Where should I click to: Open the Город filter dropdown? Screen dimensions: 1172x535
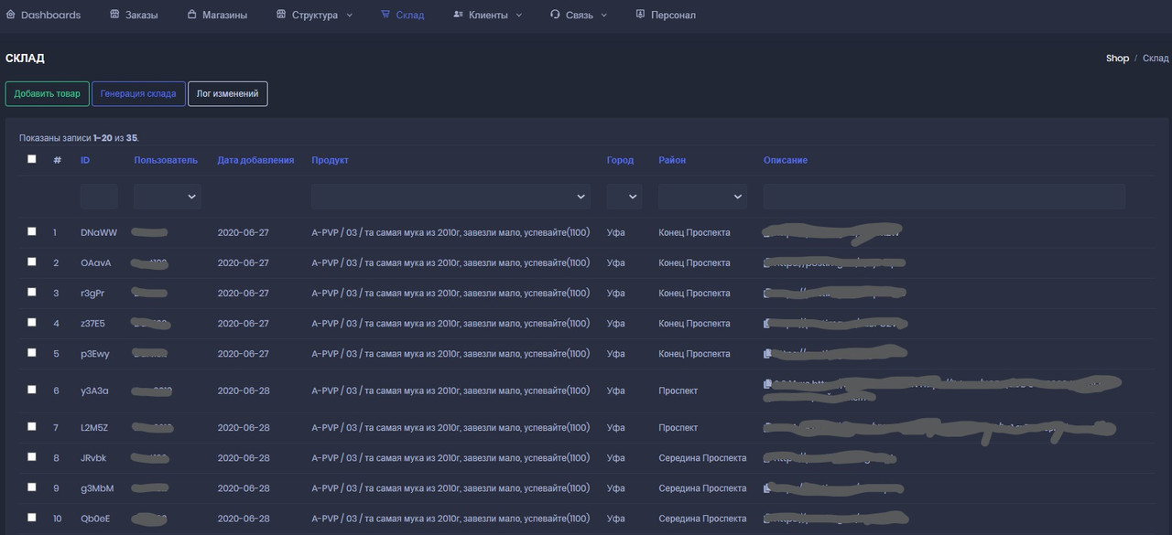624,197
